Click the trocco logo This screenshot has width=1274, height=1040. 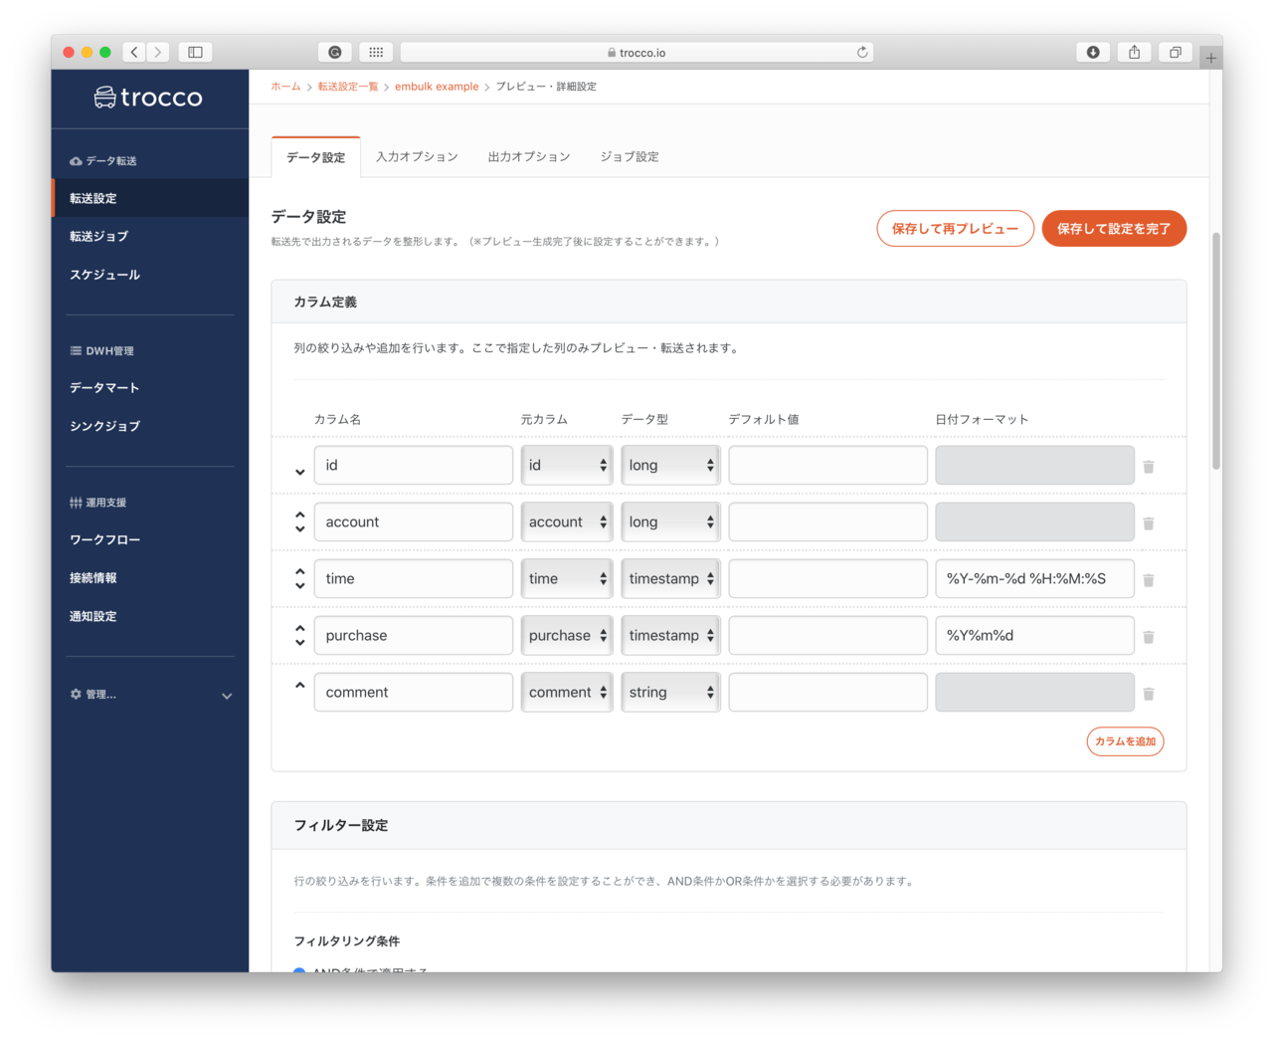click(148, 97)
